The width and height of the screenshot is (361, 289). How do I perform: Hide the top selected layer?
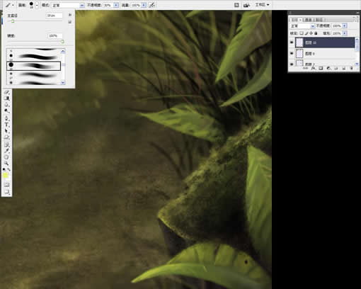coord(292,42)
